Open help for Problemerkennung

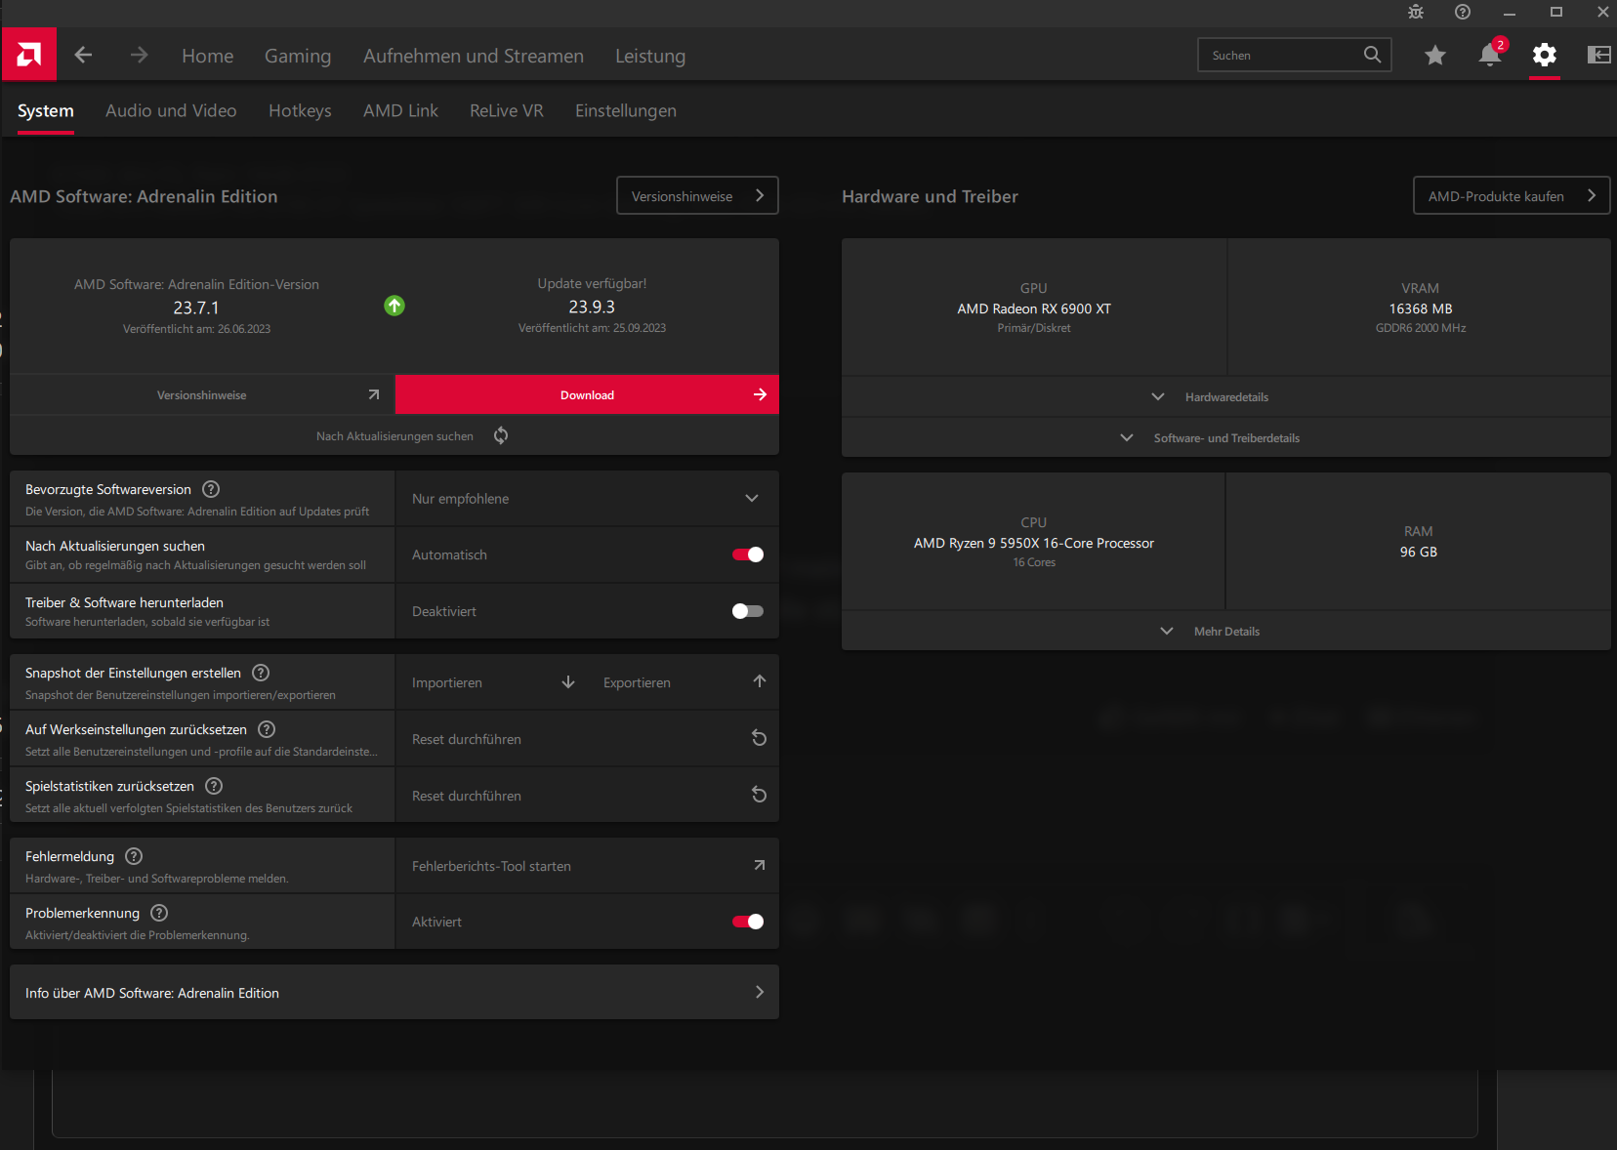[159, 913]
